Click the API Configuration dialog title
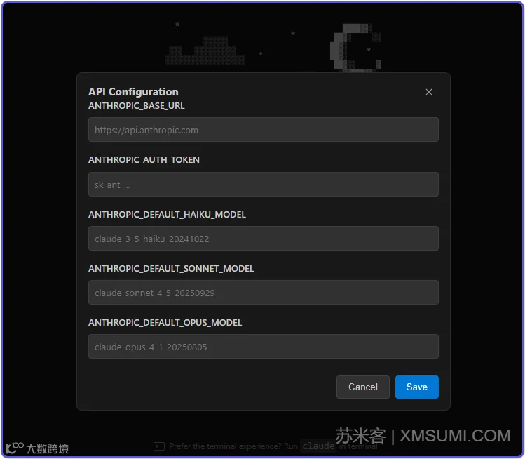This screenshot has height=459, width=525. click(x=133, y=92)
